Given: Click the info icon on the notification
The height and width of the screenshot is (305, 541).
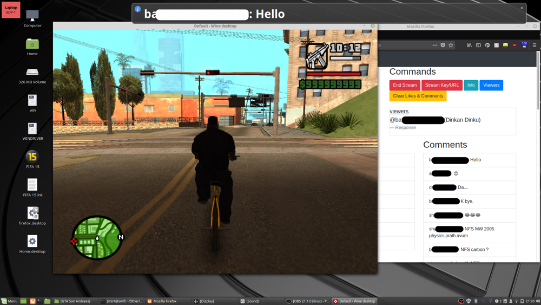Looking at the screenshot, I should coord(137,9).
